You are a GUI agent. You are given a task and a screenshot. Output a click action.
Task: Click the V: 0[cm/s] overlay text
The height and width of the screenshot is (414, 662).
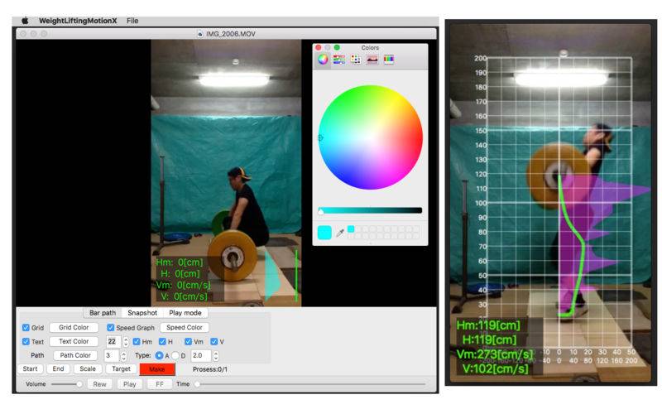pyautogui.click(x=184, y=296)
